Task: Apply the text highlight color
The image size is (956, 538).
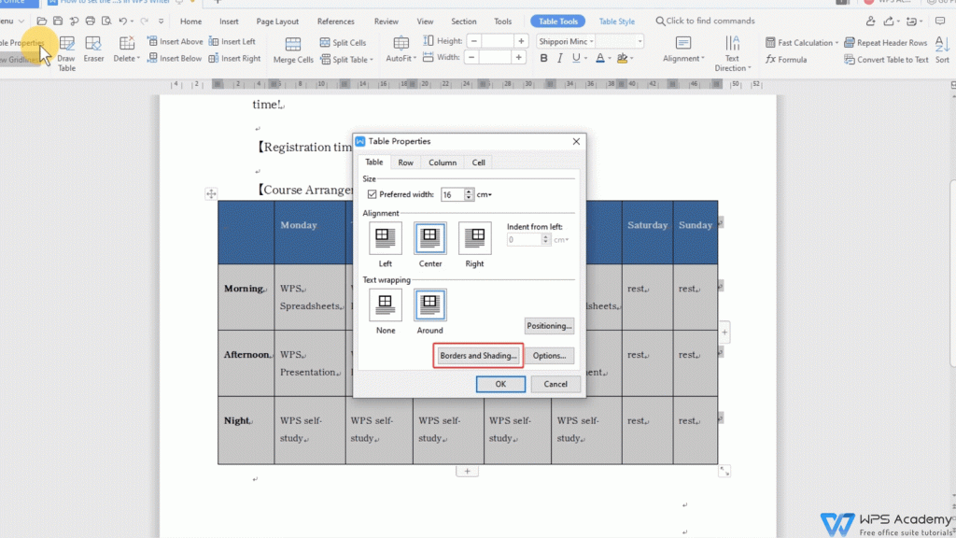Action: 622,59
